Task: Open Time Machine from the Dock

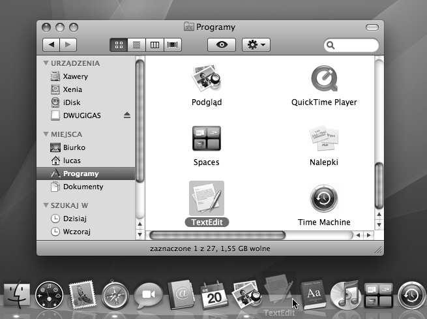Action: [411, 296]
